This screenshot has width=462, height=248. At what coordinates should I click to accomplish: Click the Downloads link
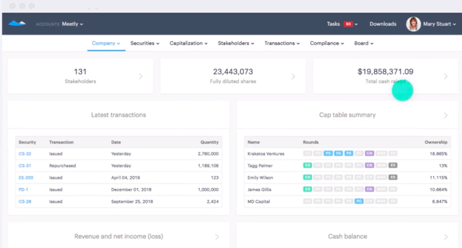pyautogui.click(x=383, y=24)
